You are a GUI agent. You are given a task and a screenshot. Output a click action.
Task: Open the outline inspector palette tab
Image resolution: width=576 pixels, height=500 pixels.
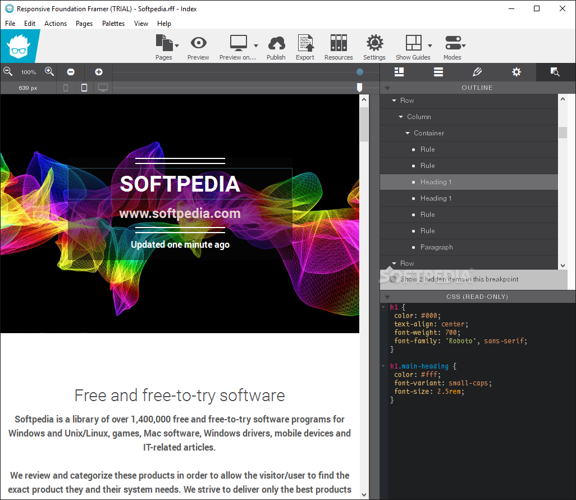click(x=555, y=72)
